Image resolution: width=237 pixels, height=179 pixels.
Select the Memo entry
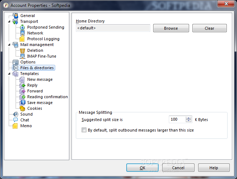[x=26, y=126]
